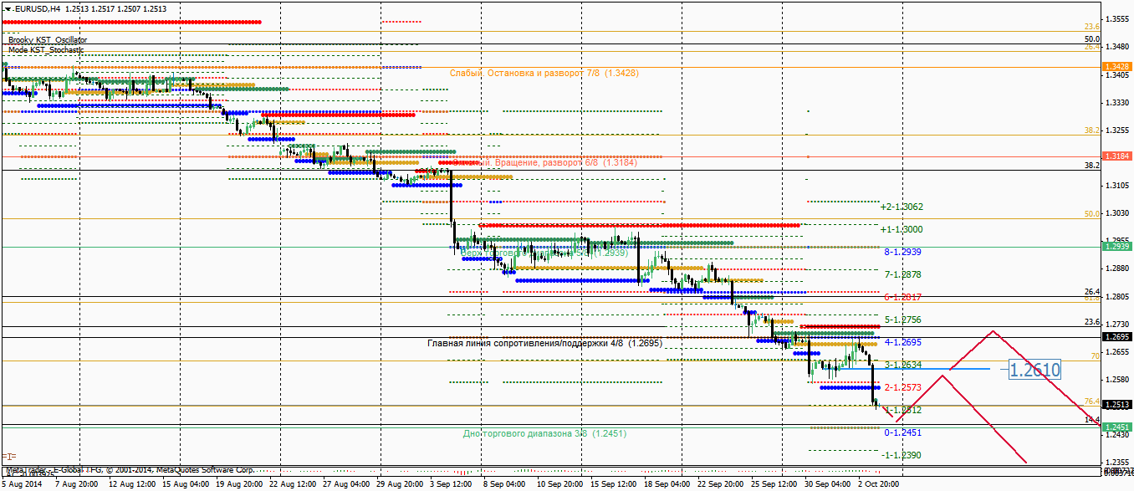
Task: Click the '=I=' marker at chart bottom-left
Action: point(8,456)
